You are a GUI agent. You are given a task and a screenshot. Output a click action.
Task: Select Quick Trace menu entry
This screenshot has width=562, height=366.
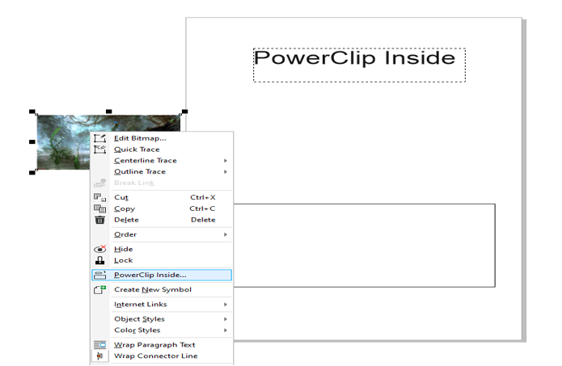click(x=162, y=149)
